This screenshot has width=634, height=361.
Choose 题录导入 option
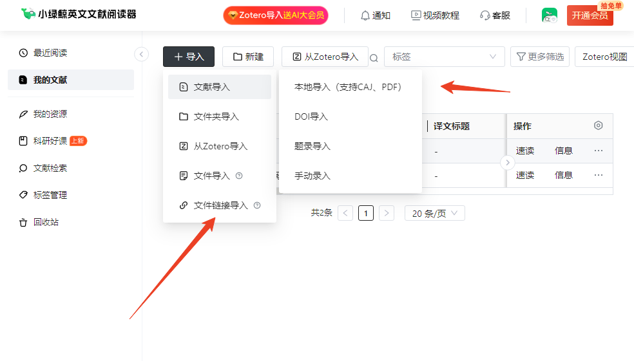pos(350,146)
